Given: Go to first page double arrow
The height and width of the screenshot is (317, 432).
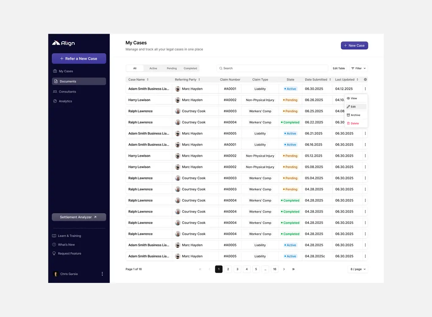Looking at the screenshot, I should [x=200, y=269].
